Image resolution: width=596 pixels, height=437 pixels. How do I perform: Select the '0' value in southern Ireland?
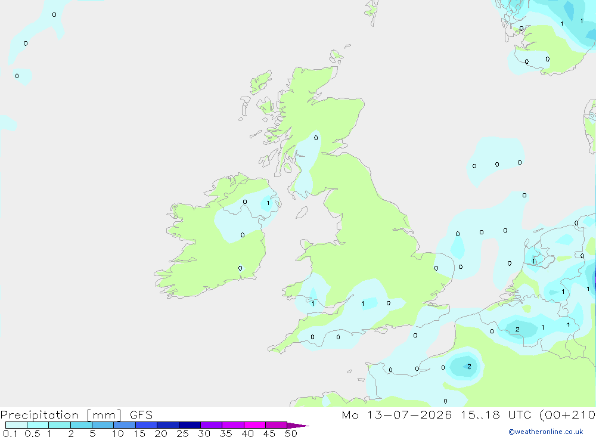point(240,268)
